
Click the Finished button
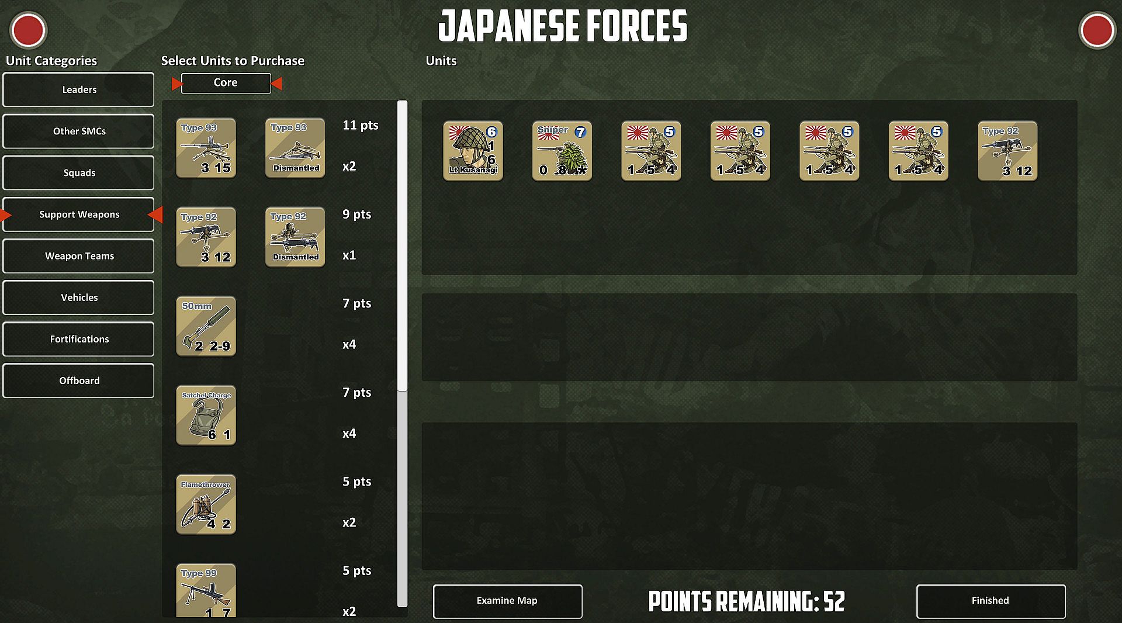[991, 601]
